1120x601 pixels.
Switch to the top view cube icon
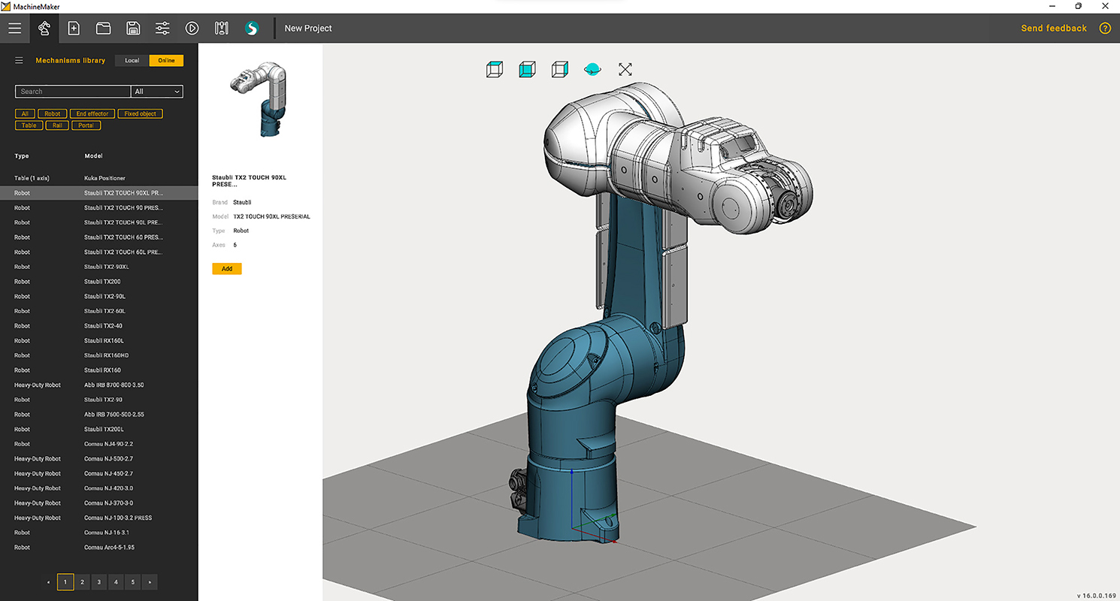pos(494,68)
